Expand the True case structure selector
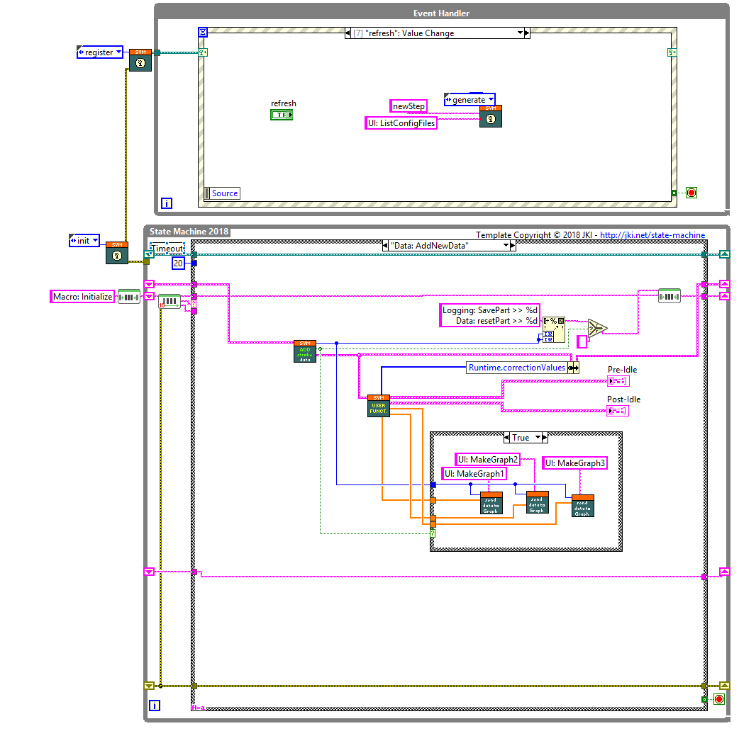 click(x=538, y=437)
